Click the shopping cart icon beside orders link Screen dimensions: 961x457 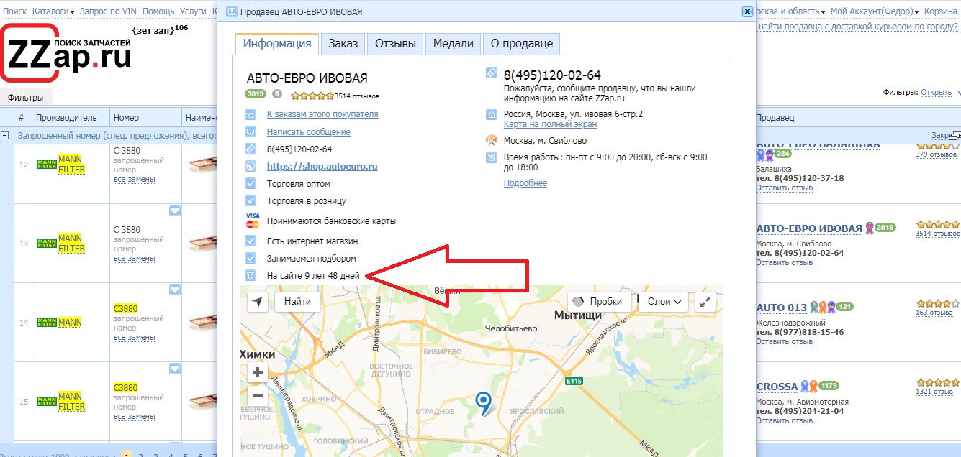point(251,114)
